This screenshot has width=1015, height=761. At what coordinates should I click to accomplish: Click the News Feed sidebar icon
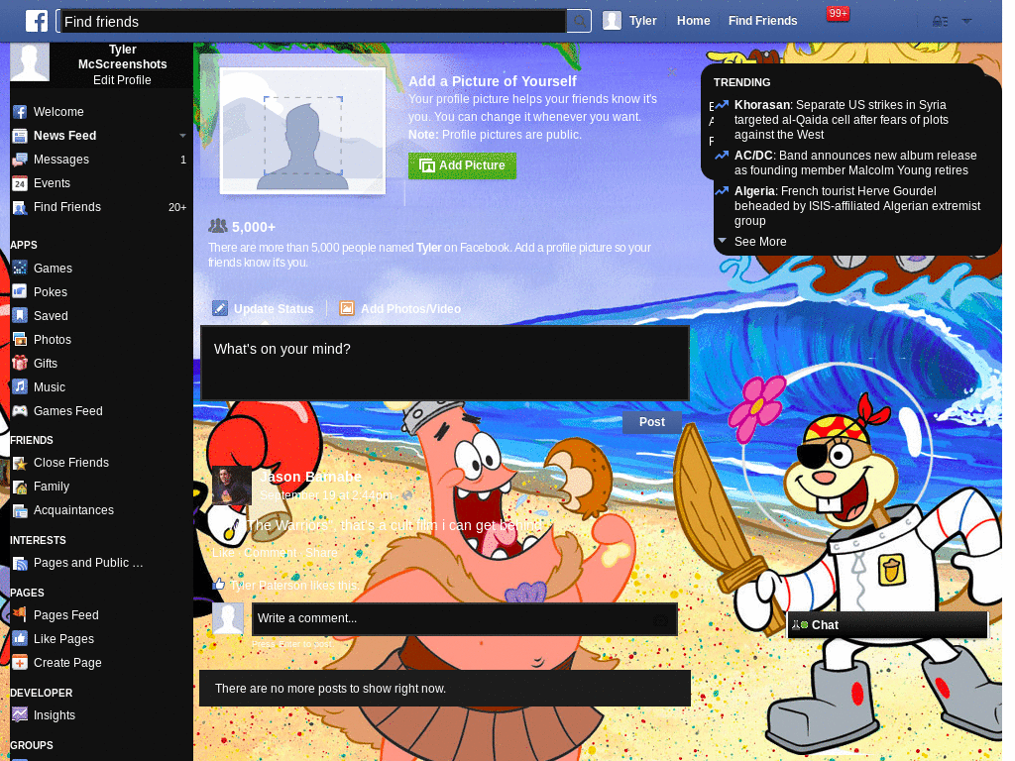[20, 136]
